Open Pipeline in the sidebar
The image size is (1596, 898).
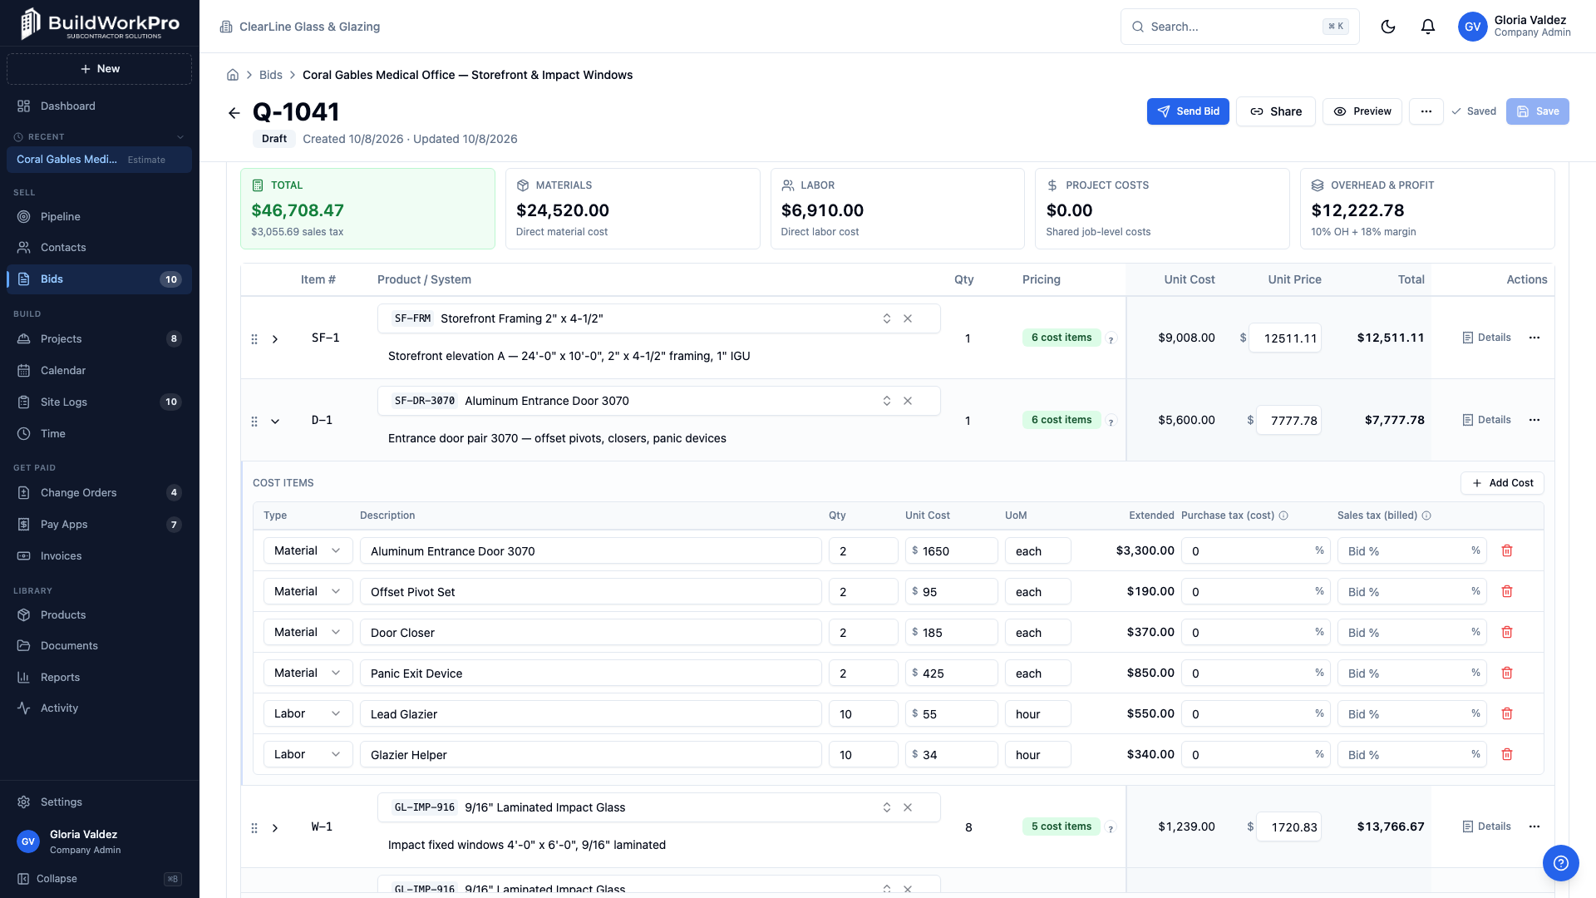tap(99, 216)
